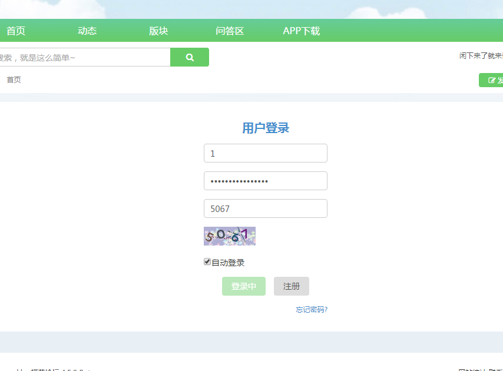Click the green post button with edit icon
This screenshot has width=503, height=371.
[492, 81]
